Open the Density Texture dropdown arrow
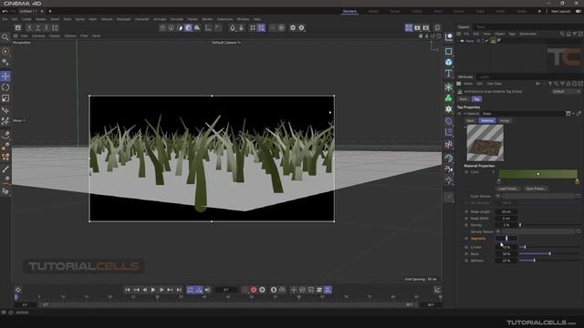This screenshot has height=328, width=584. 498,231
